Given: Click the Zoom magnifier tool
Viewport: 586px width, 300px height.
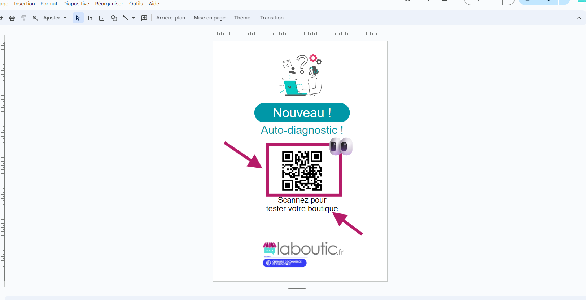Looking at the screenshot, I should coord(35,18).
